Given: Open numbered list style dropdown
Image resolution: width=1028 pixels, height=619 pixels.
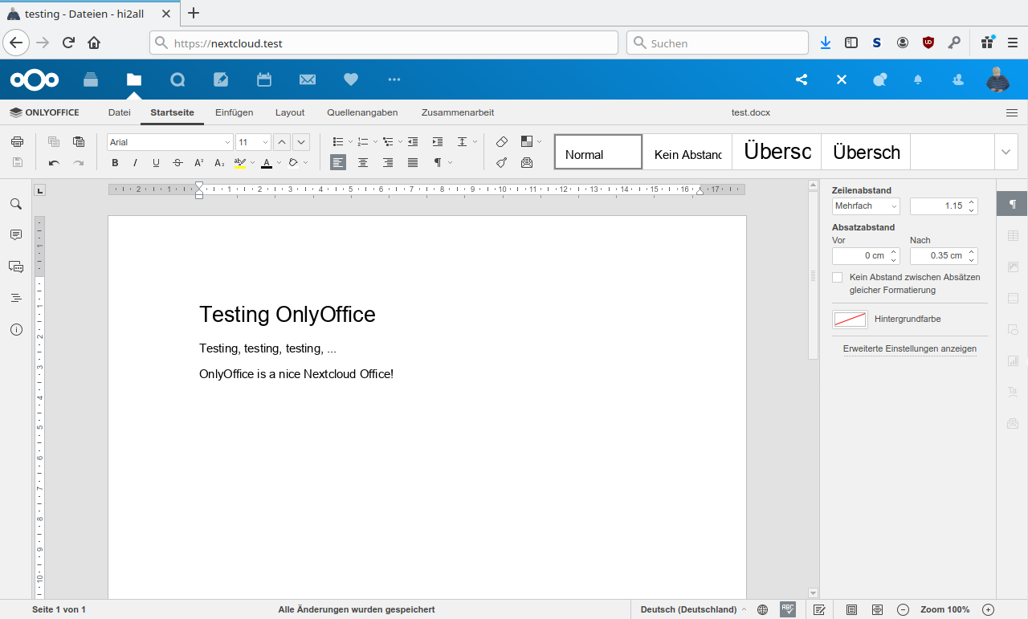Looking at the screenshot, I should pos(375,142).
